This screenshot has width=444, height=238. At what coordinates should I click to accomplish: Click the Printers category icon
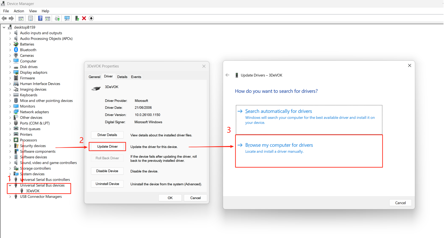click(x=16, y=134)
